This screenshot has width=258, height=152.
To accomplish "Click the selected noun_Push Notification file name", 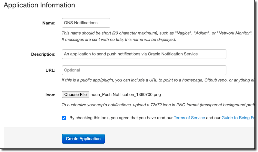I will 125,95.
